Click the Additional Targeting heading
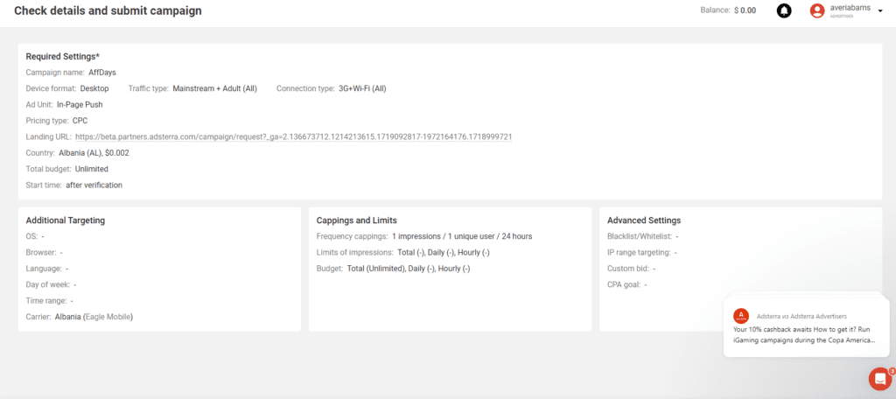896x399 pixels. pos(65,220)
